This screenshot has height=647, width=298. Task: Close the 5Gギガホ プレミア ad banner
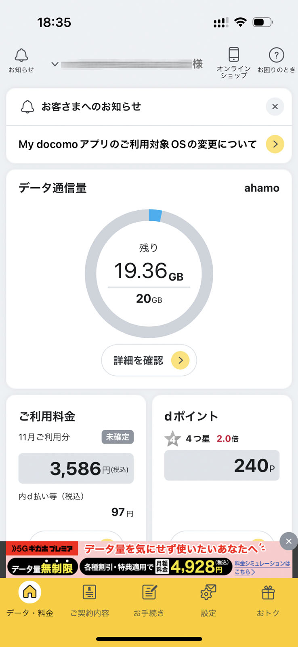[x=289, y=541]
